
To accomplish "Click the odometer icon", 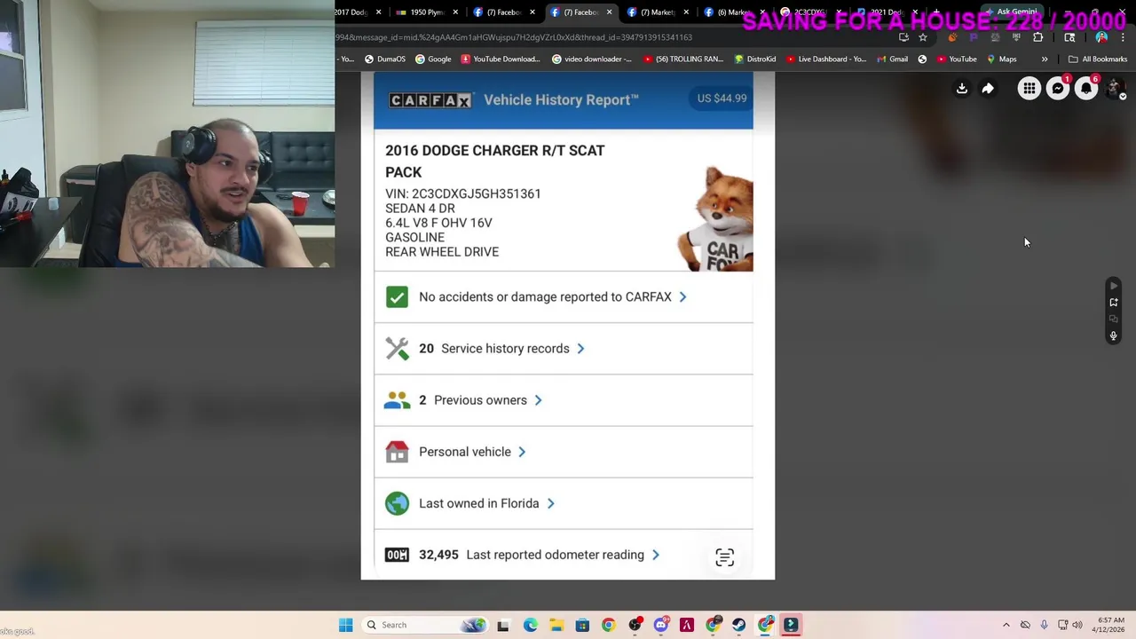I will [x=397, y=555].
